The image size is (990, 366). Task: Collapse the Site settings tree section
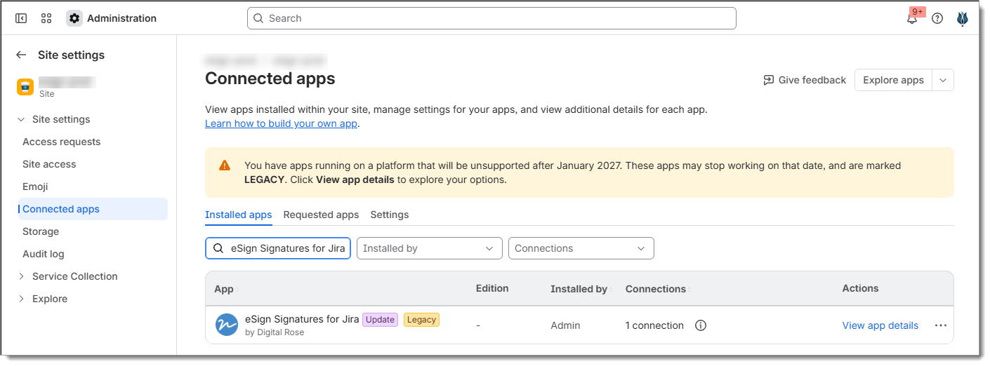21,119
